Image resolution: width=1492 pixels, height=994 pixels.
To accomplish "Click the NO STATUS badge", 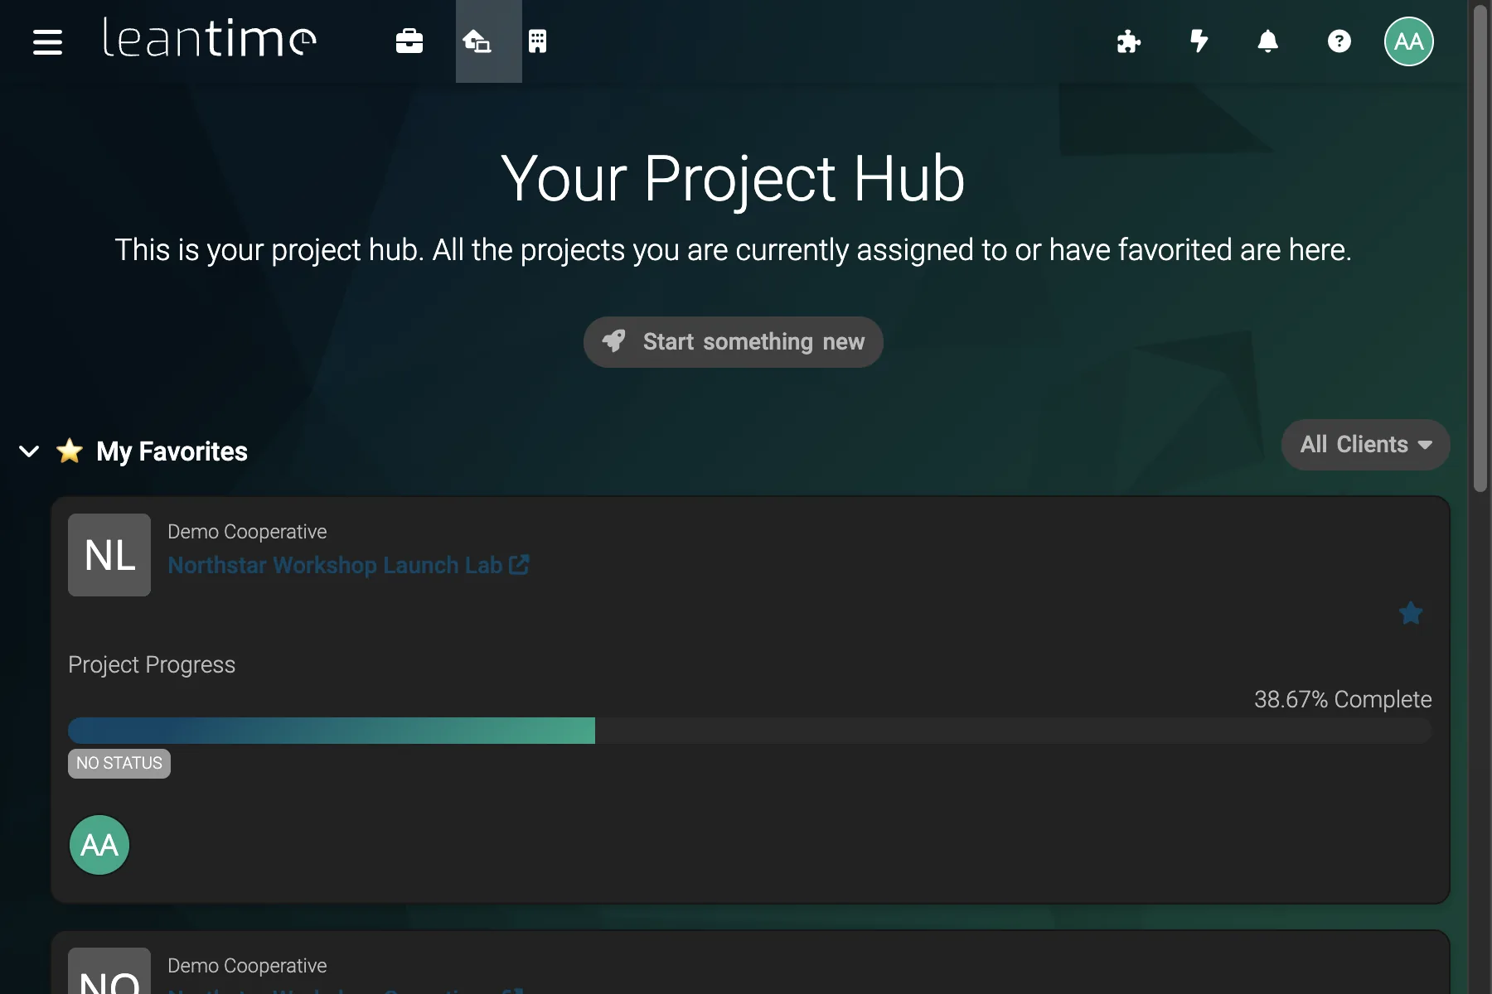I will click(119, 764).
